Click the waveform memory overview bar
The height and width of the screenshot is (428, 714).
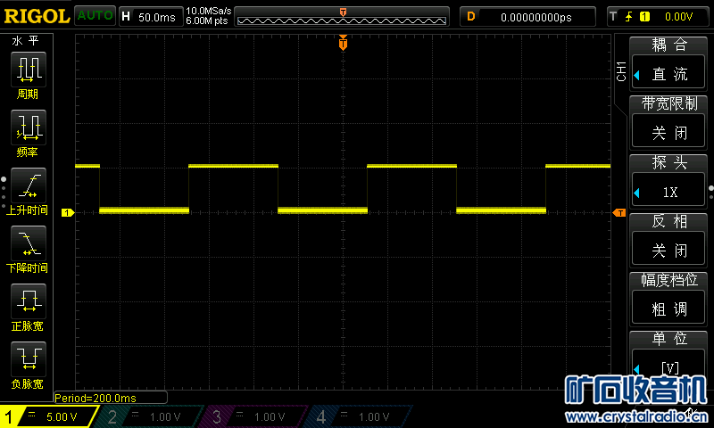[x=342, y=16]
